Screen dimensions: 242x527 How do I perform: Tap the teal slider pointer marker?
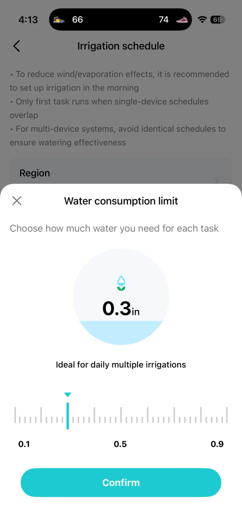point(68,394)
